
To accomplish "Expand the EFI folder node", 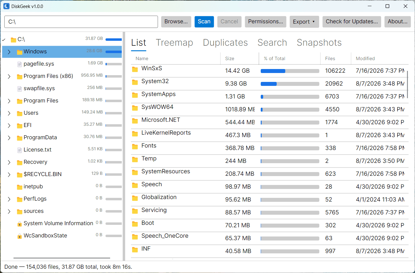I will [x=9, y=125].
